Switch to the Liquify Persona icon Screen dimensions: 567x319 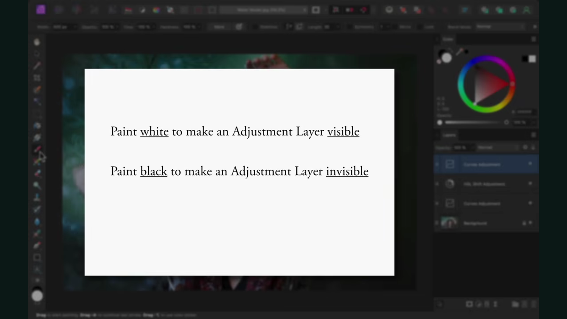click(59, 10)
